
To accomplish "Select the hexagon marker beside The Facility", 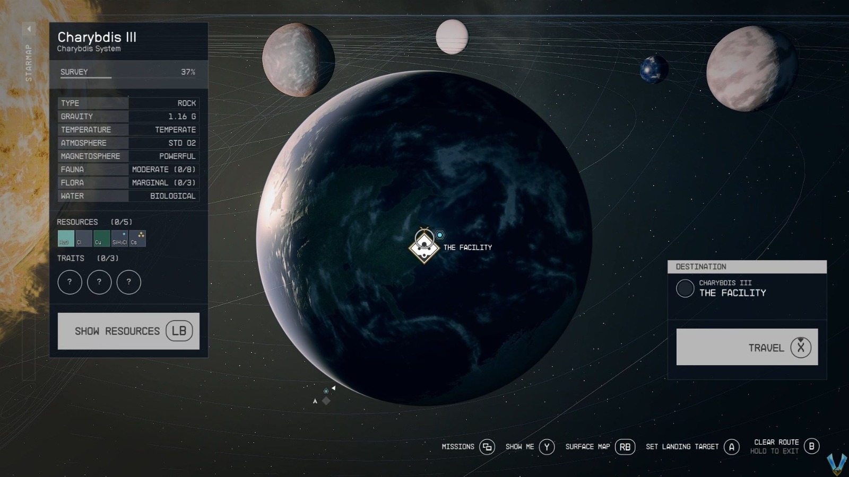I will (440, 235).
